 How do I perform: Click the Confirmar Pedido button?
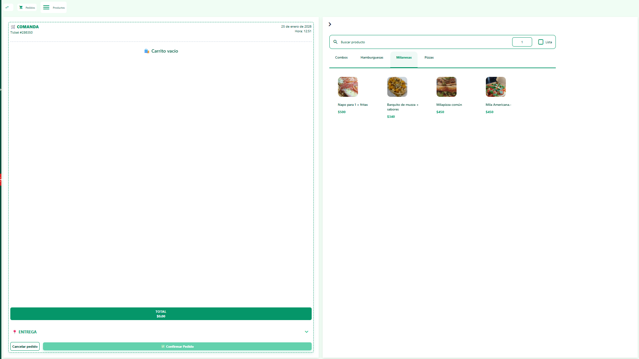pyautogui.click(x=177, y=346)
